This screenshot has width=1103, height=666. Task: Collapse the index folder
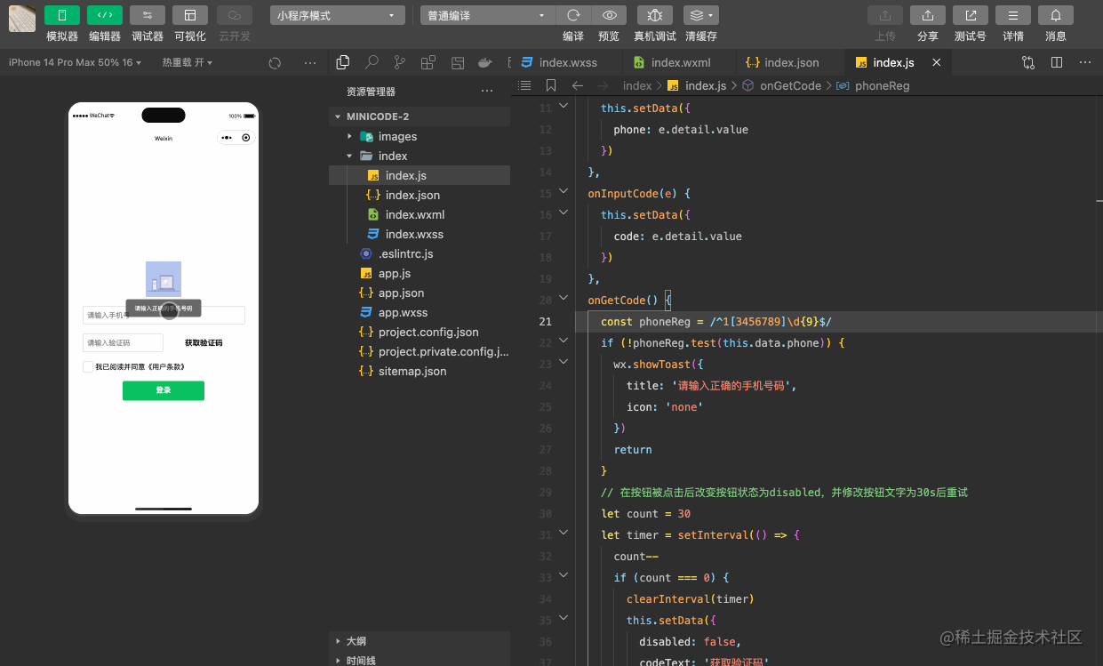420,156
